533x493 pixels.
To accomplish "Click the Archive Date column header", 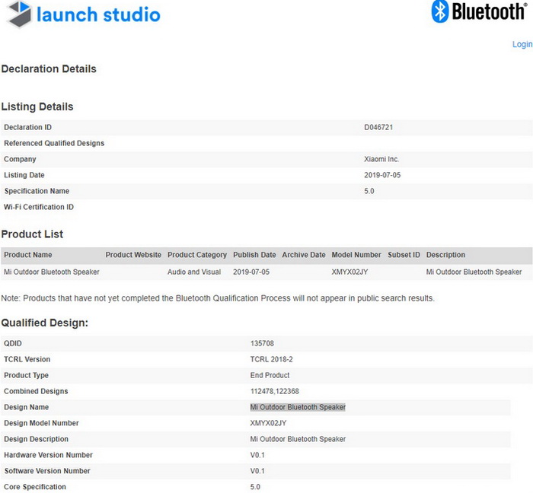I will point(304,255).
